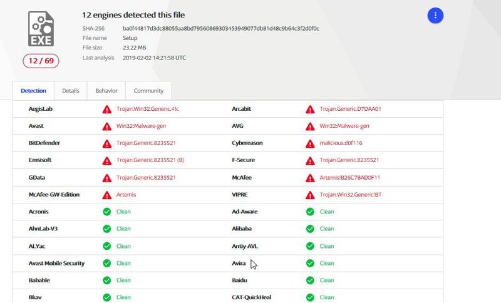Viewport: 501px width, 303px height.
Task: Click F-Secure result 'Trojan.Generic.8235521'
Action: (x=349, y=160)
